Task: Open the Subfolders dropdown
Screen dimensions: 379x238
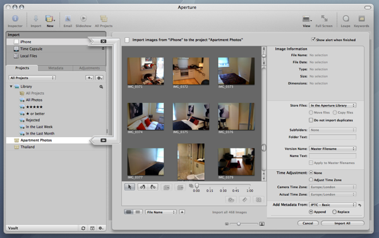Action: [x=333, y=130]
